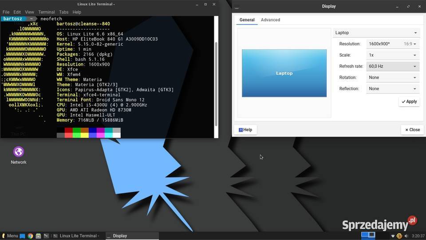
Task: Click the show desktop icon in the taskbar
Action: point(23,236)
